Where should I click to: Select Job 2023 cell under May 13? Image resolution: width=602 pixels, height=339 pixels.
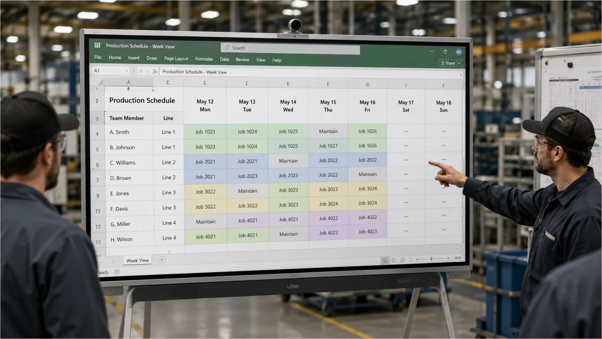point(247,176)
